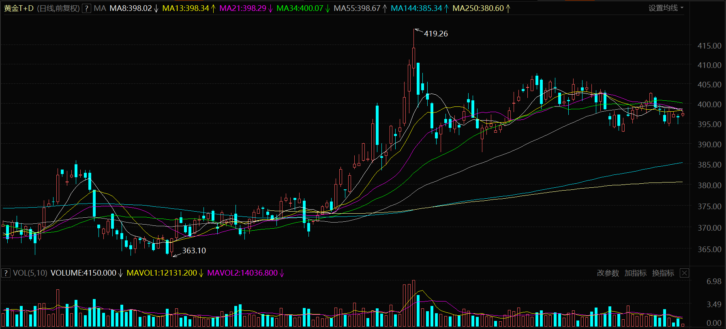
Task: Click the tallest red volume bar
Action: point(413,304)
